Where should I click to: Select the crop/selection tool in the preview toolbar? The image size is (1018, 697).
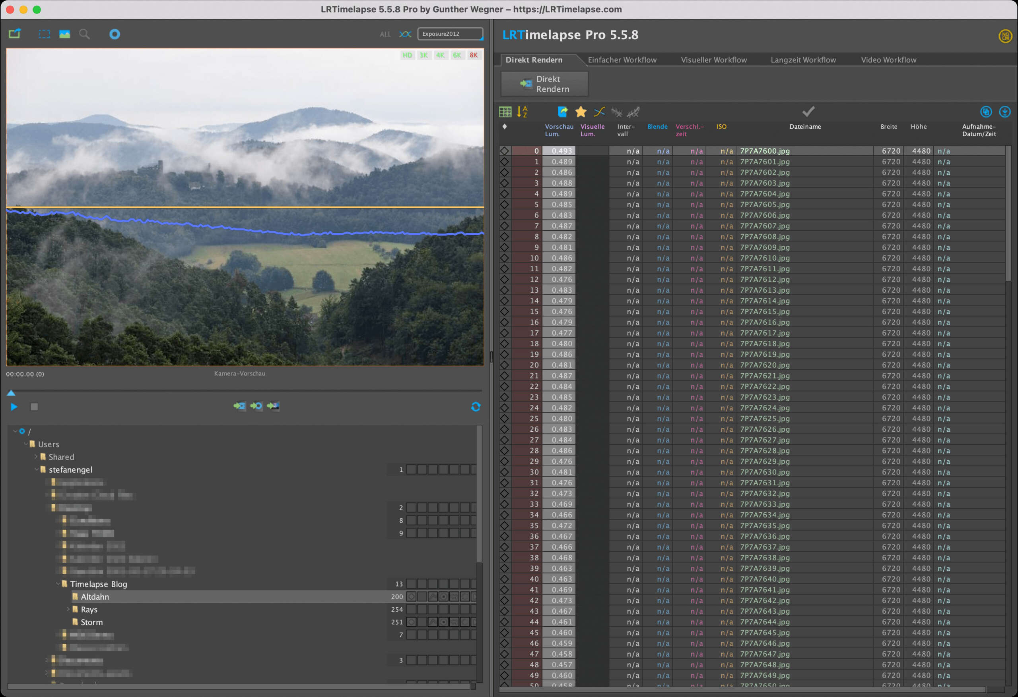[x=43, y=34]
